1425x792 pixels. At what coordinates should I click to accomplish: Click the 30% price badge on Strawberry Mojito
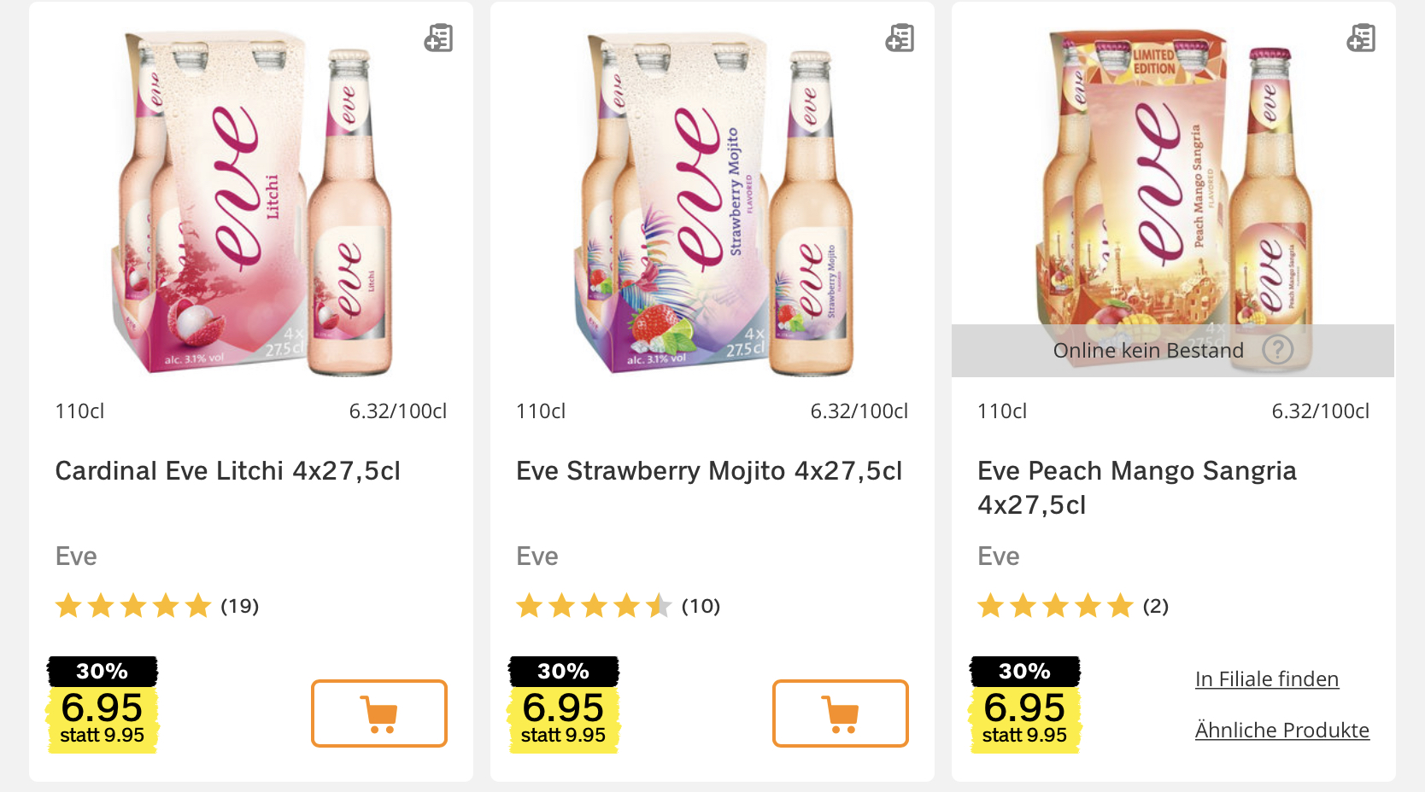click(564, 705)
